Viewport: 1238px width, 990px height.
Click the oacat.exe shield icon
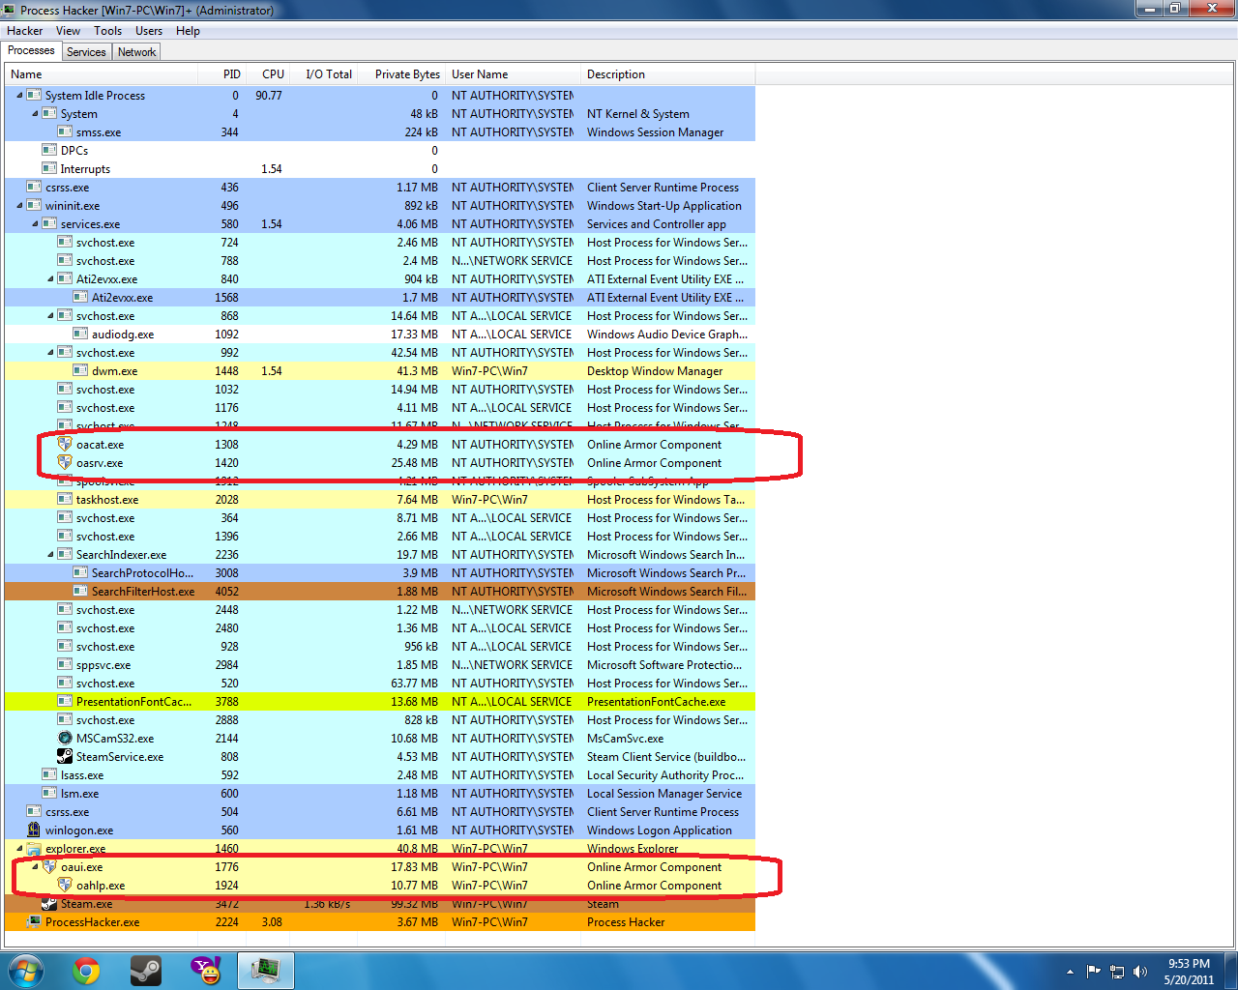(65, 445)
